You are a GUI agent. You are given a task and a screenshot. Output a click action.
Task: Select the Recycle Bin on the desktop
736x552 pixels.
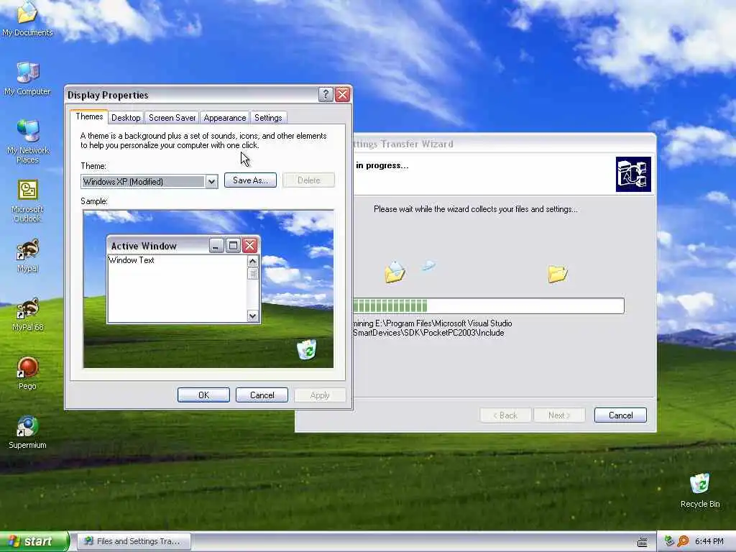pyautogui.click(x=700, y=490)
